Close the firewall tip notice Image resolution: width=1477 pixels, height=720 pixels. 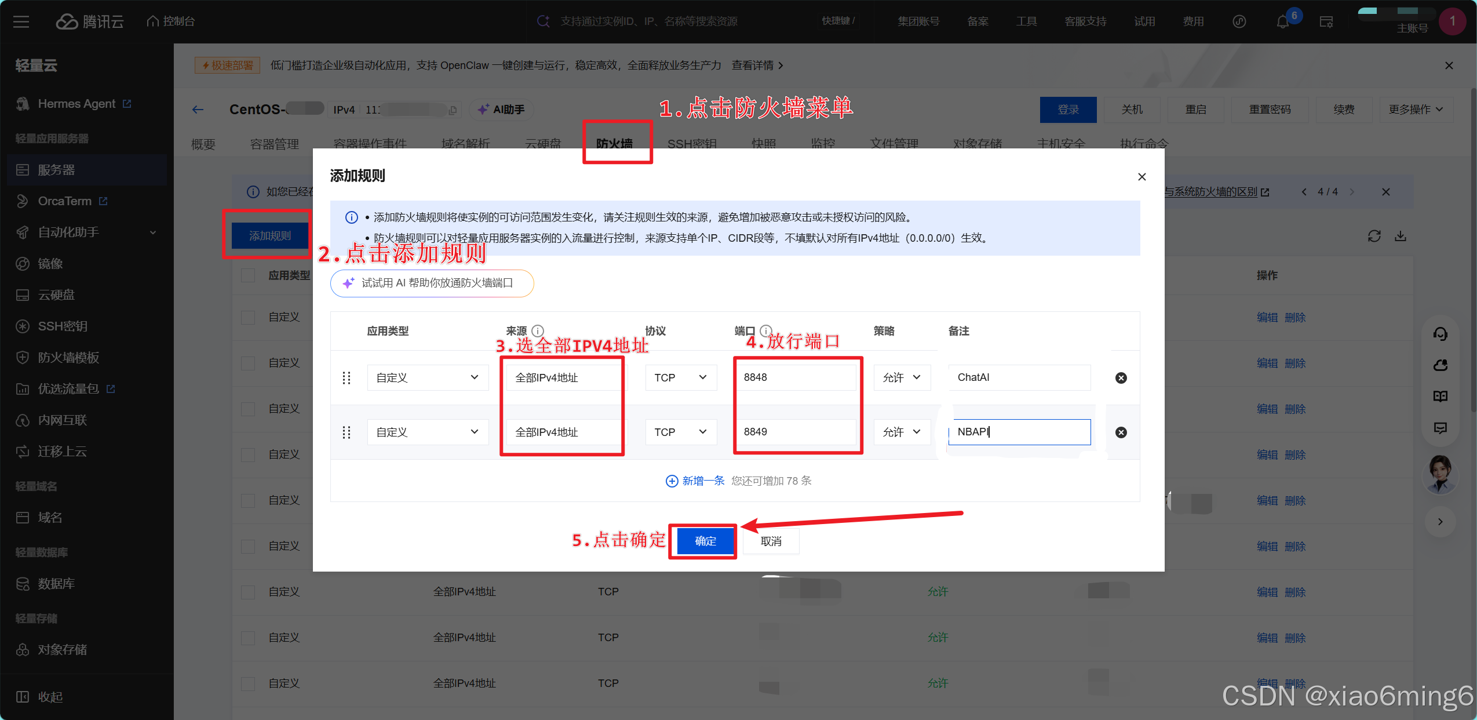click(x=1385, y=192)
